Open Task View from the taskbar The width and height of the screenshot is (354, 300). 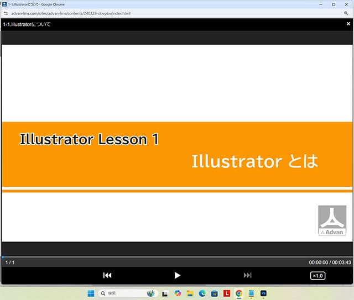pos(165,293)
